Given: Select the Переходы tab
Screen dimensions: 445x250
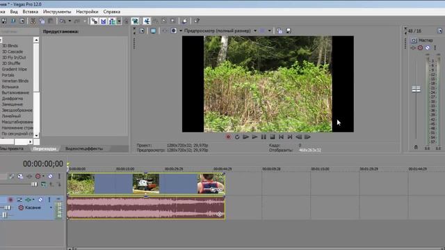Looking at the screenshot, I should 44,149.
